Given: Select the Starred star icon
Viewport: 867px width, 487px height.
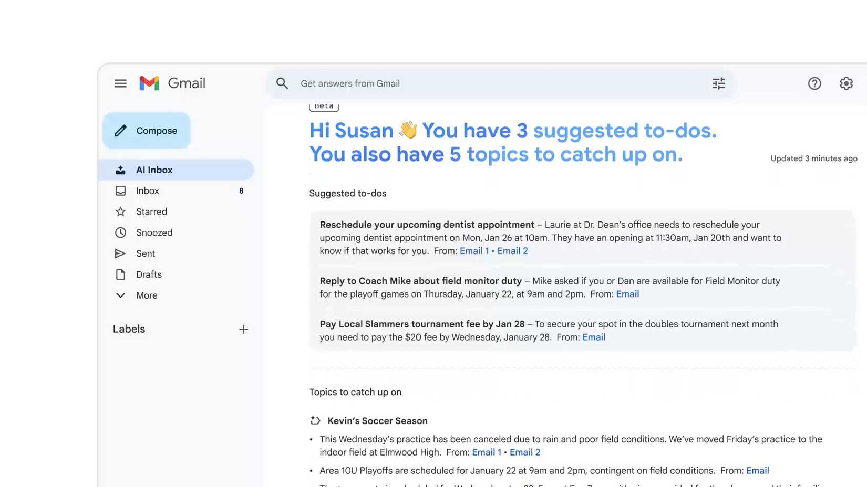Looking at the screenshot, I should pos(121,211).
